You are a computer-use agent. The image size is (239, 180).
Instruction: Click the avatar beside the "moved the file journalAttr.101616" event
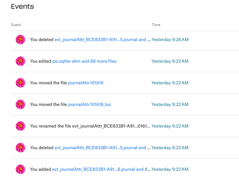(x=20, y=83)
